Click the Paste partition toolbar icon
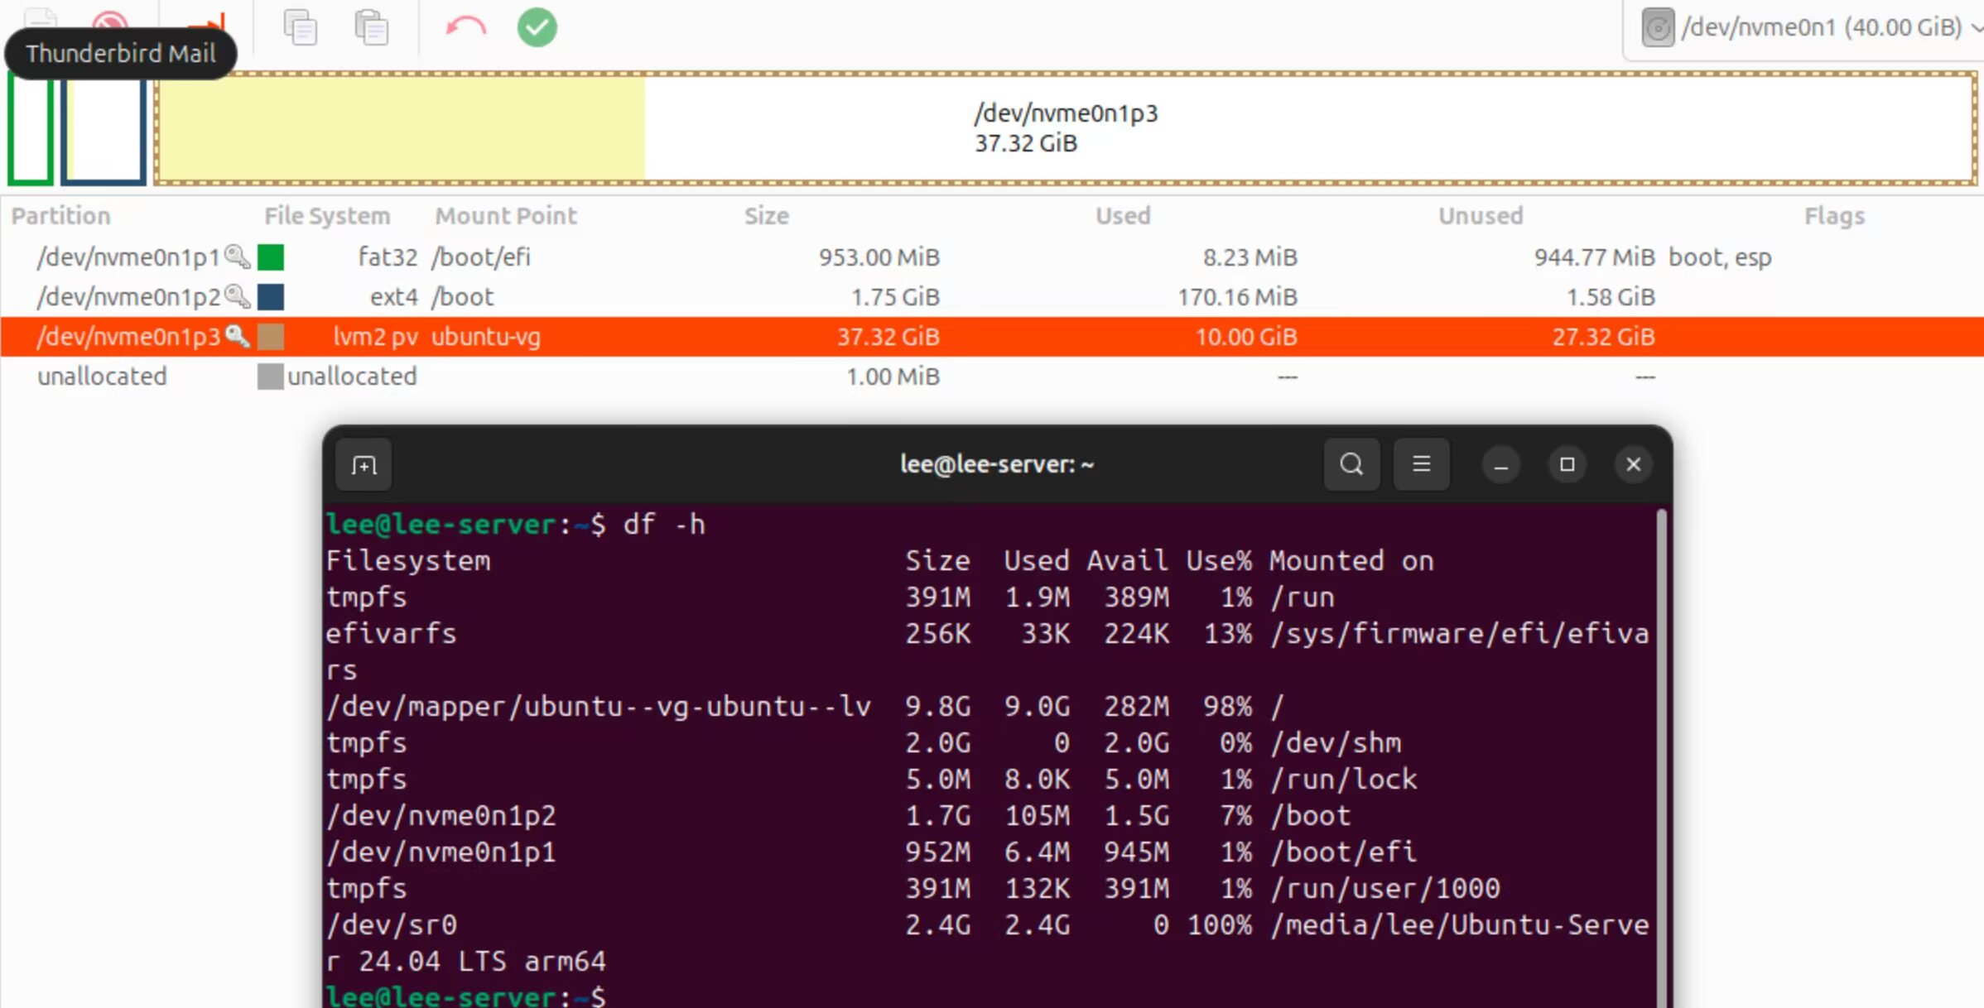Screen dimensions: 1984x1008 tap(372, 27)
